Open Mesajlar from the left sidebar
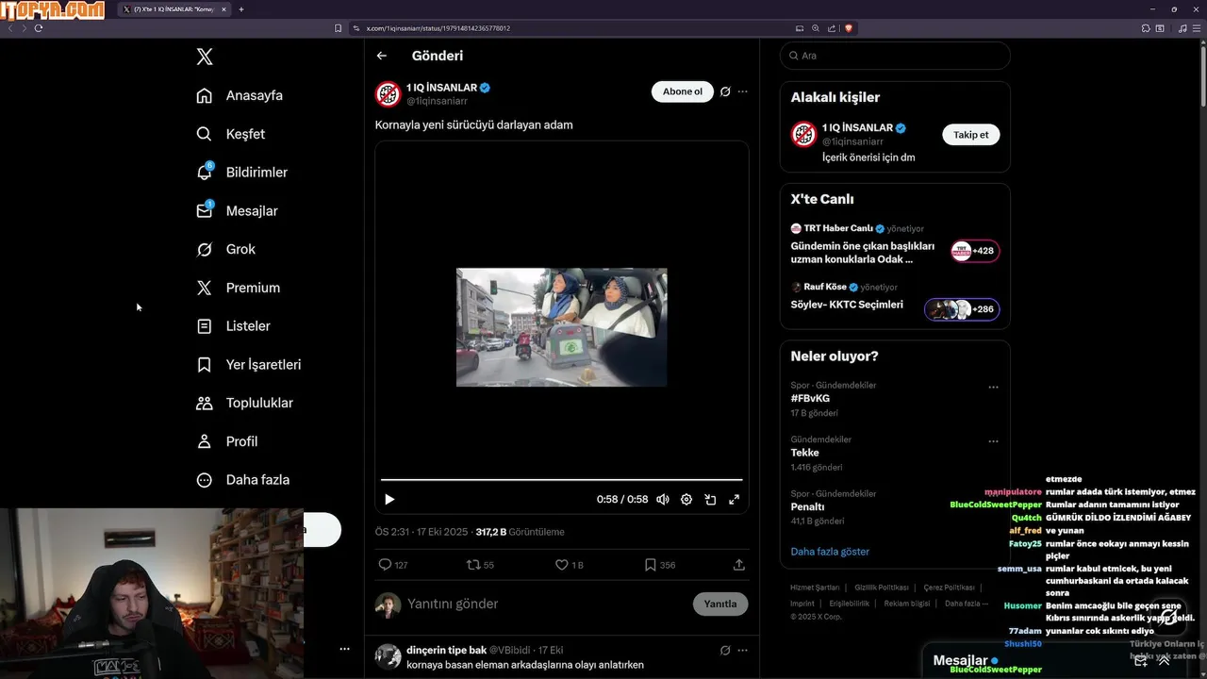This screenshot has height=679, width=1207. [237, 211]
